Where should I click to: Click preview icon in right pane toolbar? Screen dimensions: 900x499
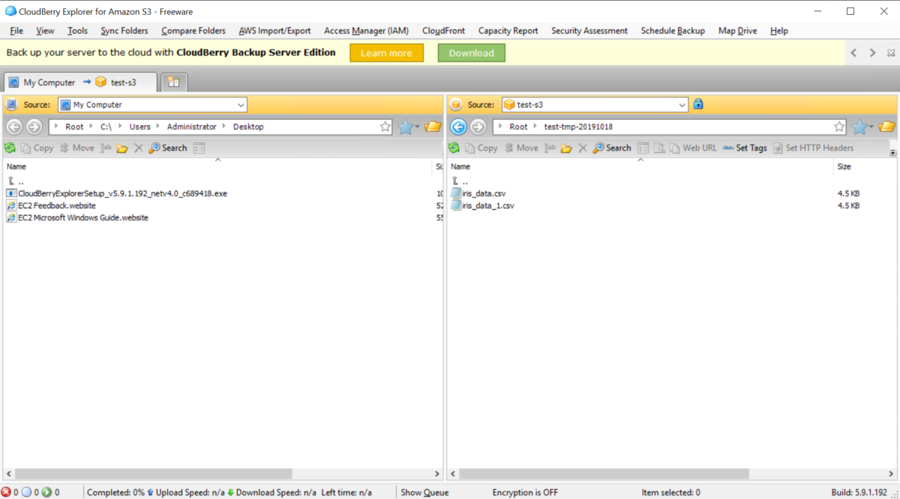[x=658, y=148]
